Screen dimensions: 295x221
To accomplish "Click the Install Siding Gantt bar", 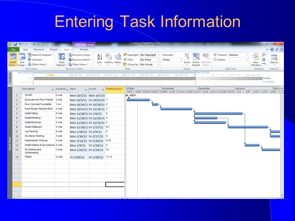I will (x=218, y=114).
